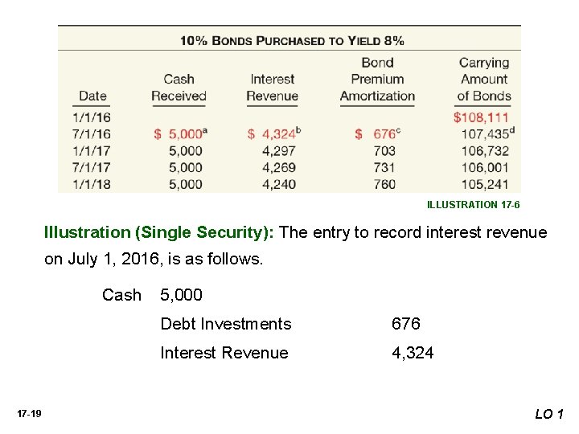The width and height of the screenshot is (579, 434).
Task: Click the "ILLUSTRATION 17-6" caption
Action: click(x=473, y=205)
